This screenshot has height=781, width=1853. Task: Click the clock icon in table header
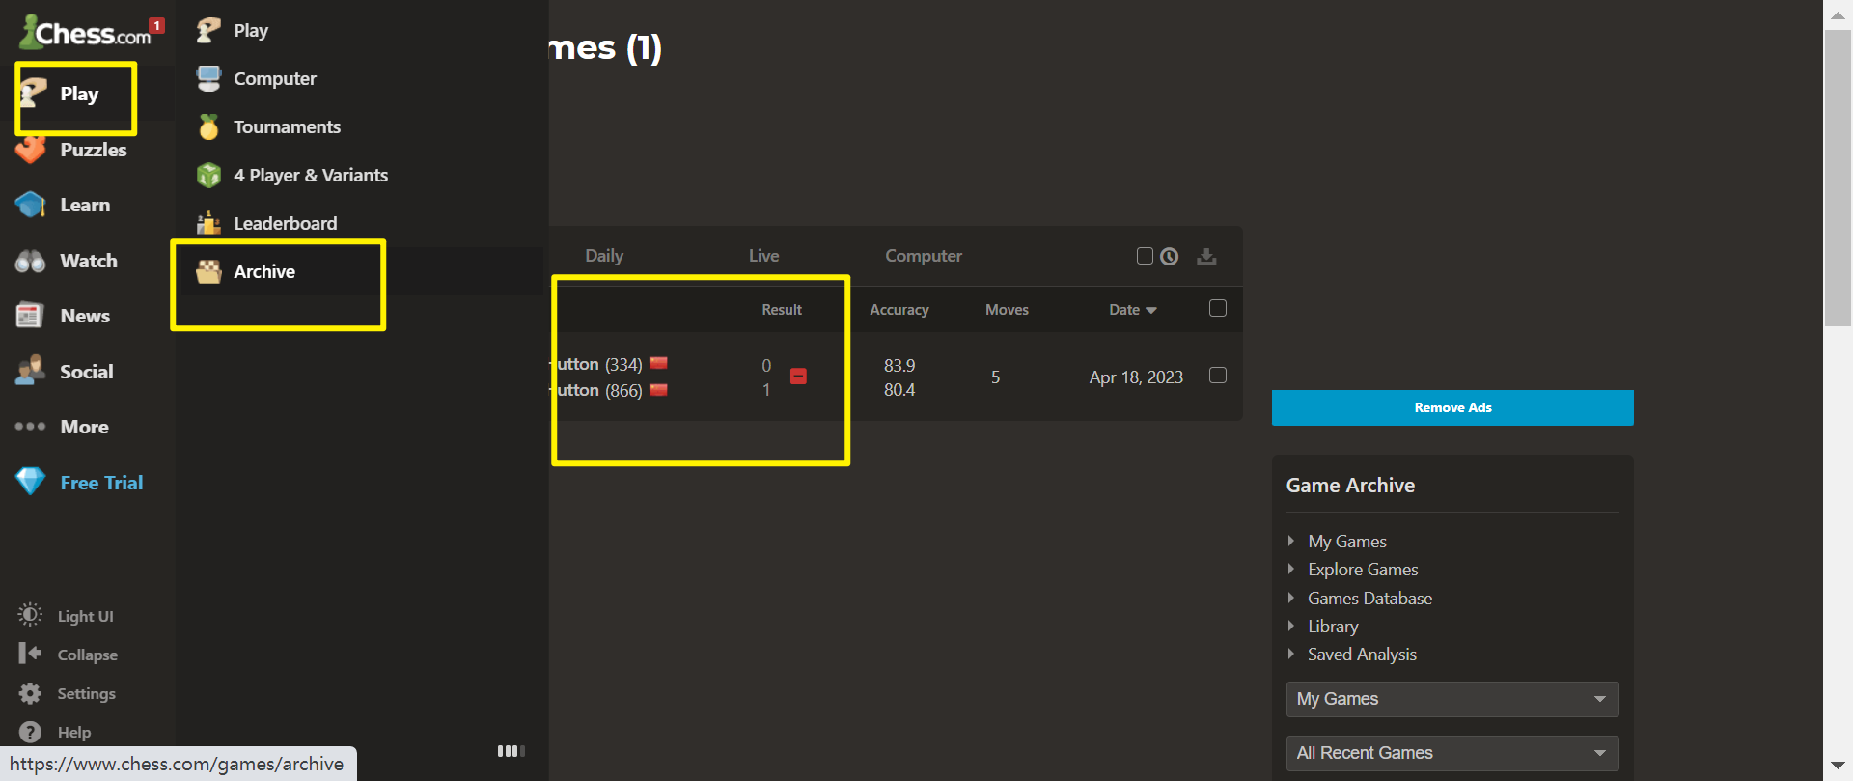(1170, 256)
